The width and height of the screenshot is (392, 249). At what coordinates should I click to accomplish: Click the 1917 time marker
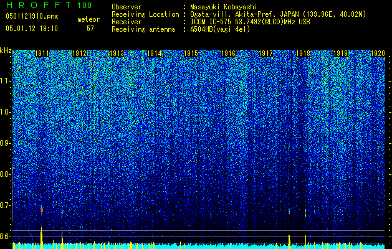[x=265, y=54]
